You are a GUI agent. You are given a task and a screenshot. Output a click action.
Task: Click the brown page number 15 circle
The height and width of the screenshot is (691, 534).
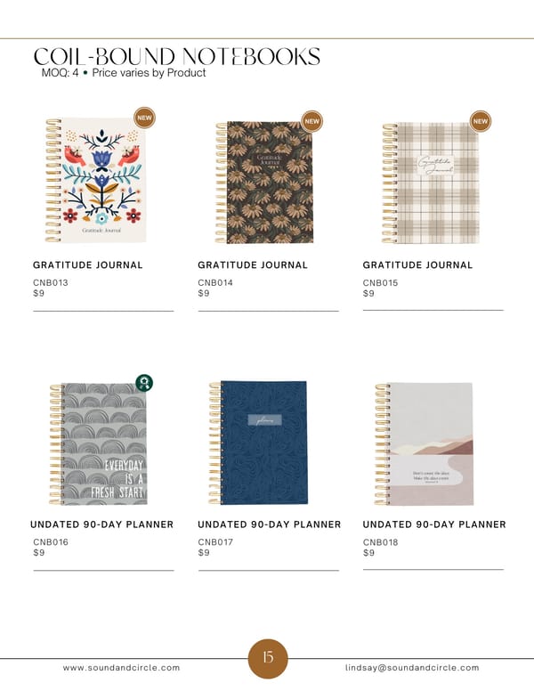point(268,658)
